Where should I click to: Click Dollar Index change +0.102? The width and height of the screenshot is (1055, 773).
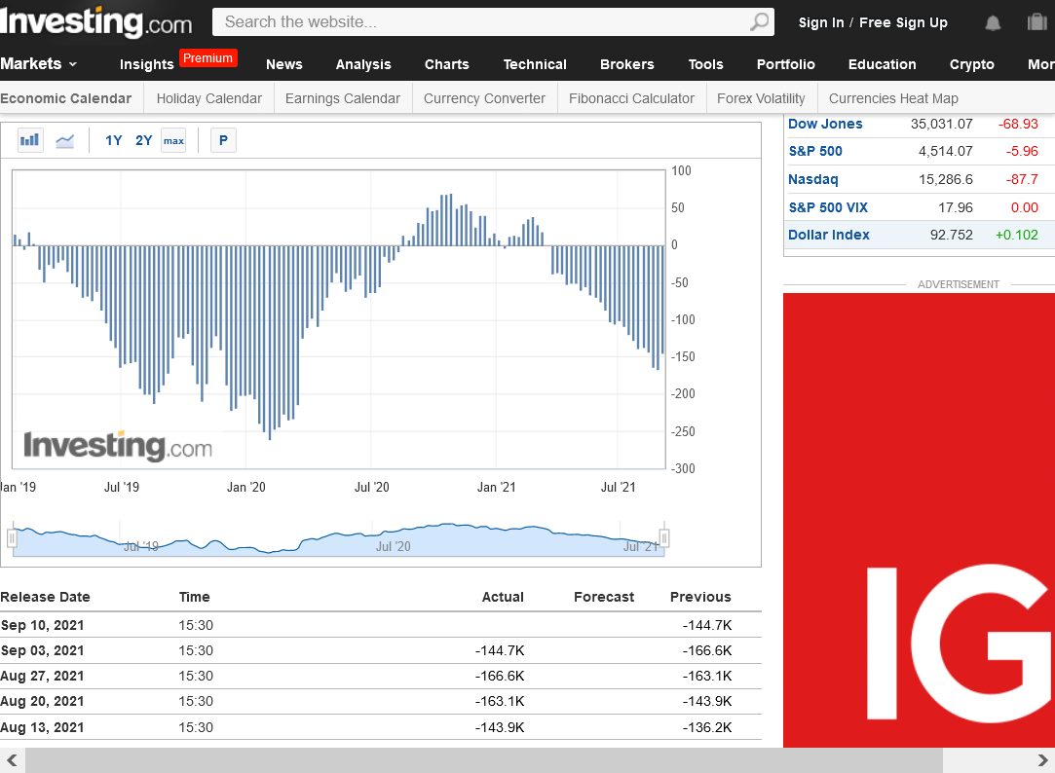coord(1017,236)
